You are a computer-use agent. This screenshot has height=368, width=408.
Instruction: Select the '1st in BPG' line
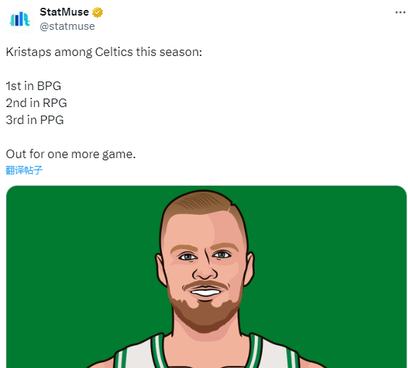33,86
